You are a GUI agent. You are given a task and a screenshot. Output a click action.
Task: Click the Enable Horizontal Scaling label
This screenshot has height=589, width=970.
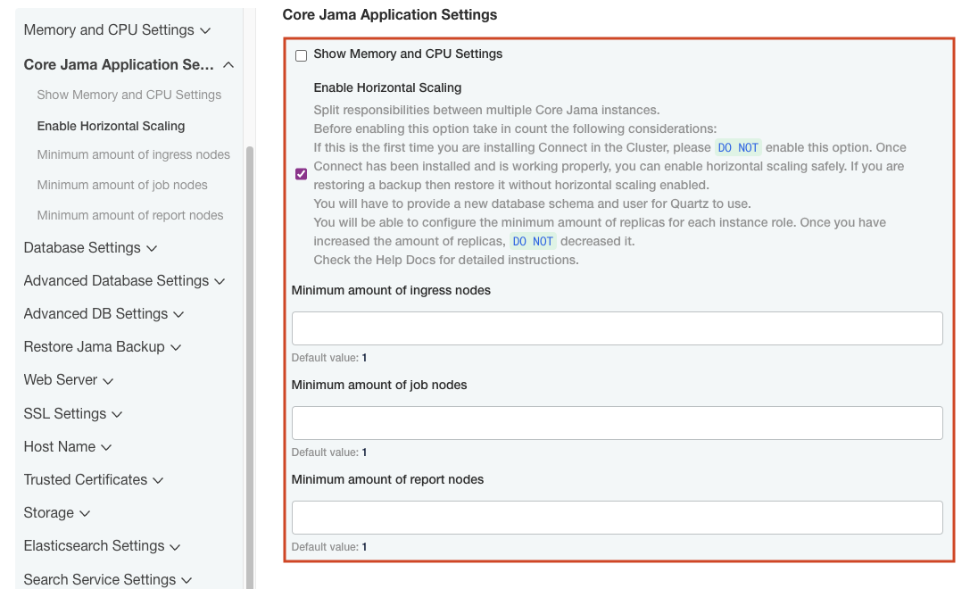[387, 87]
